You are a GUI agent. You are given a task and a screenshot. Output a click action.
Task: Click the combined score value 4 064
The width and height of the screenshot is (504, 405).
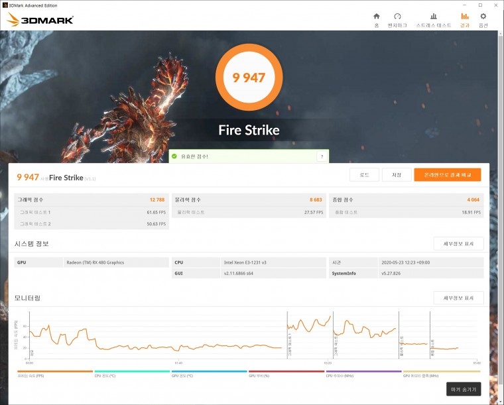point(473,200)
